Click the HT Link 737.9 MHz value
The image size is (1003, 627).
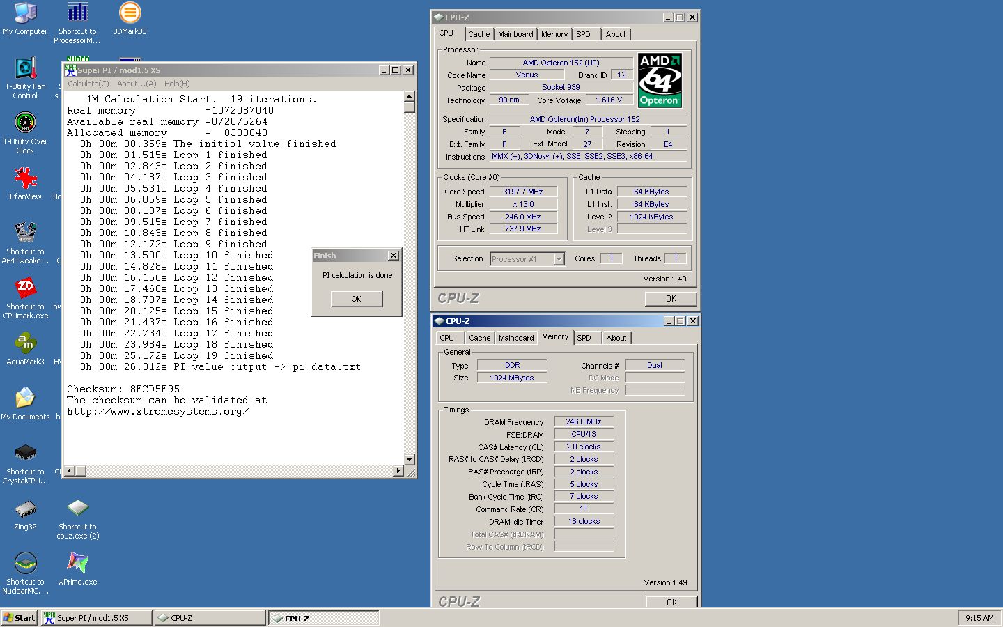523,229
